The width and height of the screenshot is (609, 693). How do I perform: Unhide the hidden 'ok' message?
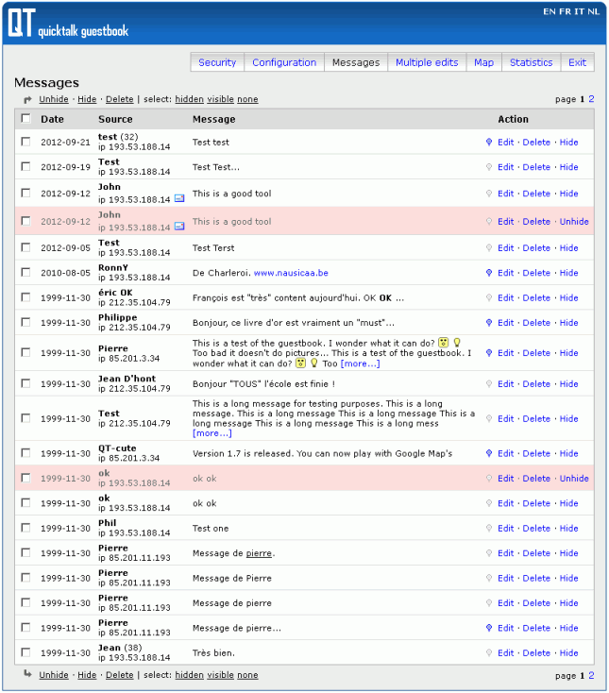(x=573, y=479)
